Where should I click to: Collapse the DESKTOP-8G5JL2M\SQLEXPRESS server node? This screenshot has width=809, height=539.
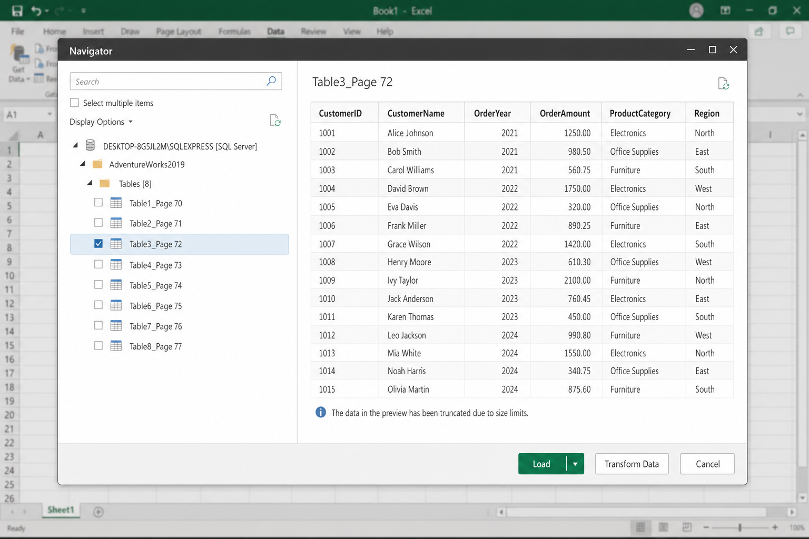point(75,145)
